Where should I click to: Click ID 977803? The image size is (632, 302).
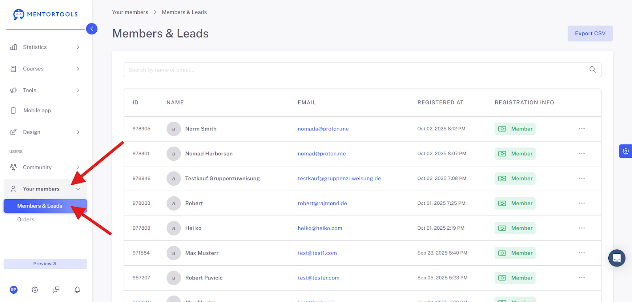(x=141, y=228)
